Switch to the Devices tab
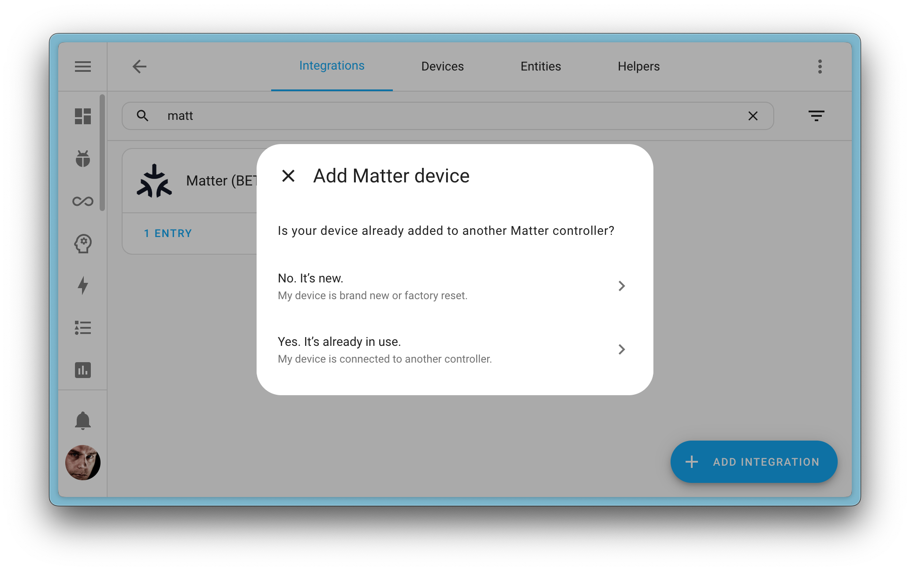Screen dimensions: 910x571 (442, 66)
